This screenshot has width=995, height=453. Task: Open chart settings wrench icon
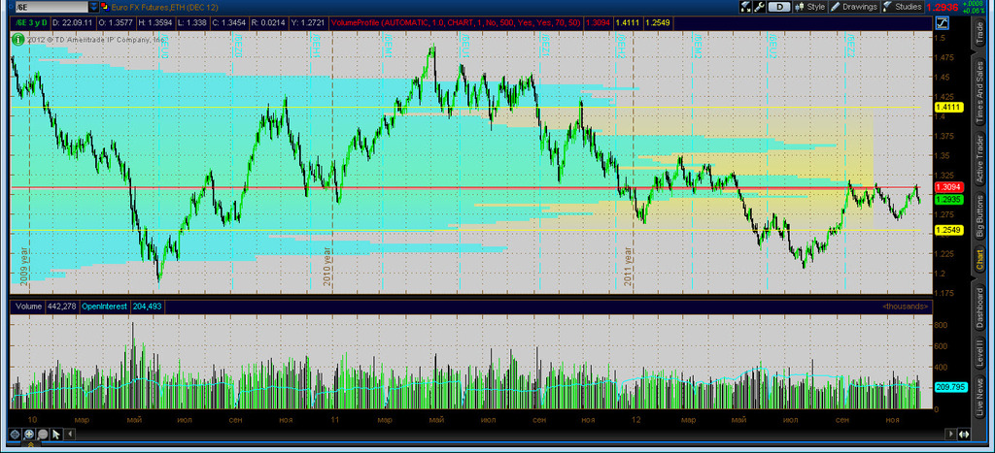click(758, 7)
